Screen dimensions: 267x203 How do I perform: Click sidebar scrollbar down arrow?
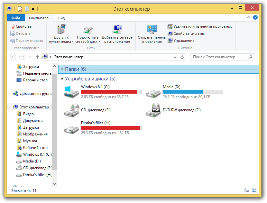(54, 184)
